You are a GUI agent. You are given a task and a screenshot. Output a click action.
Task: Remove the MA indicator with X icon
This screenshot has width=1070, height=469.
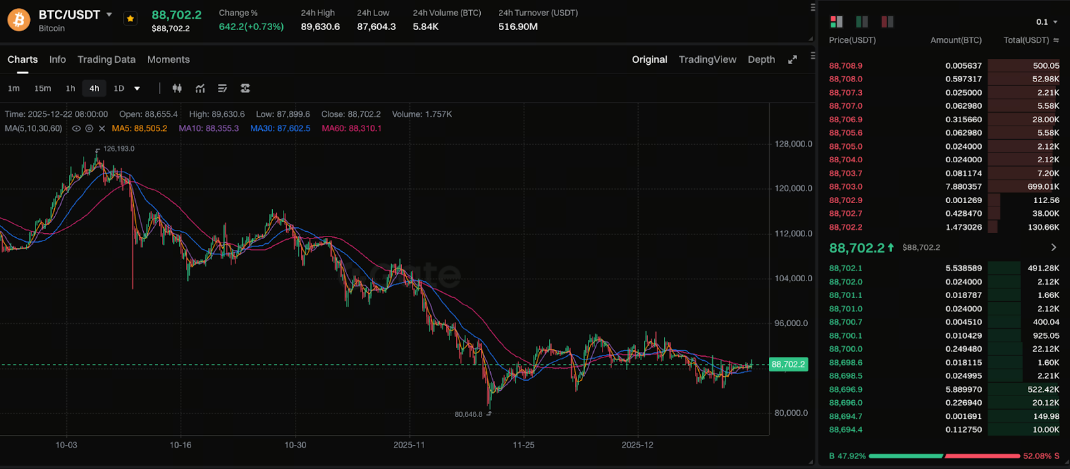[x=102, y=128]
